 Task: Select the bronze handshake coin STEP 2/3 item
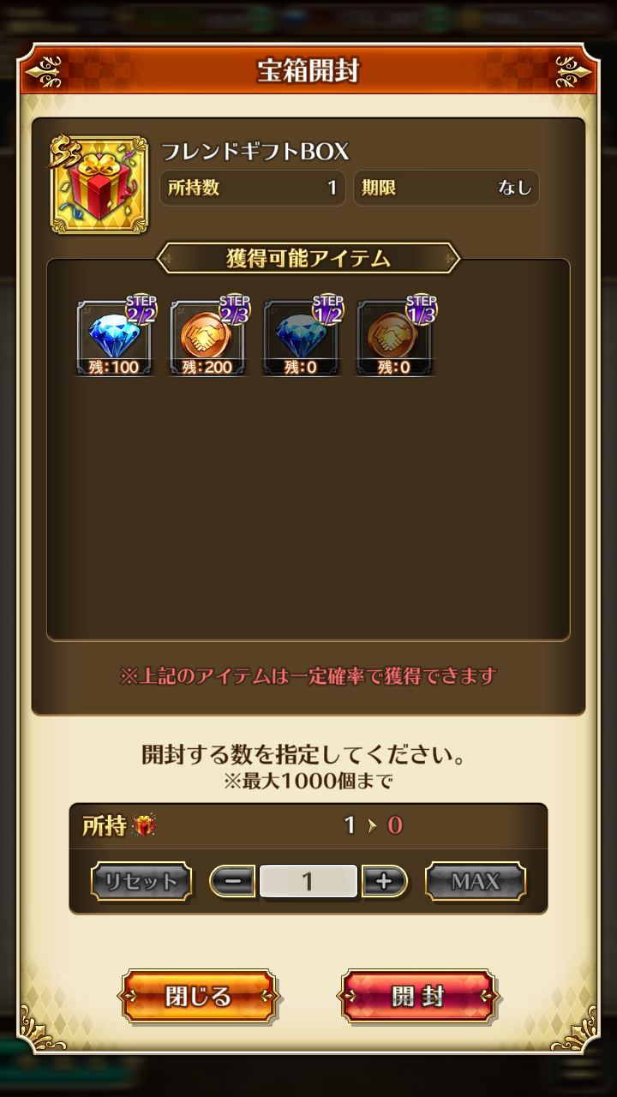pyautogui.click(x=207, y=335)
